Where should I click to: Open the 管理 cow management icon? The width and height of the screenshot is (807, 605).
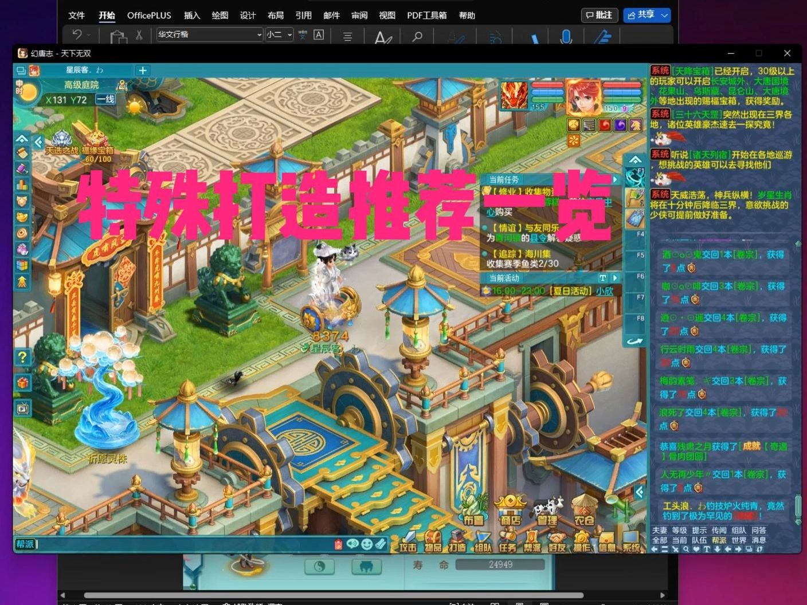pos(547,512)
